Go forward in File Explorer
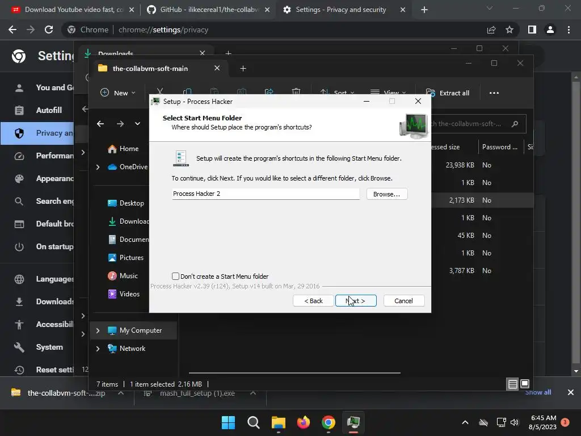The width and height of the screenshot is (581, 436). (x=120, y=124)
